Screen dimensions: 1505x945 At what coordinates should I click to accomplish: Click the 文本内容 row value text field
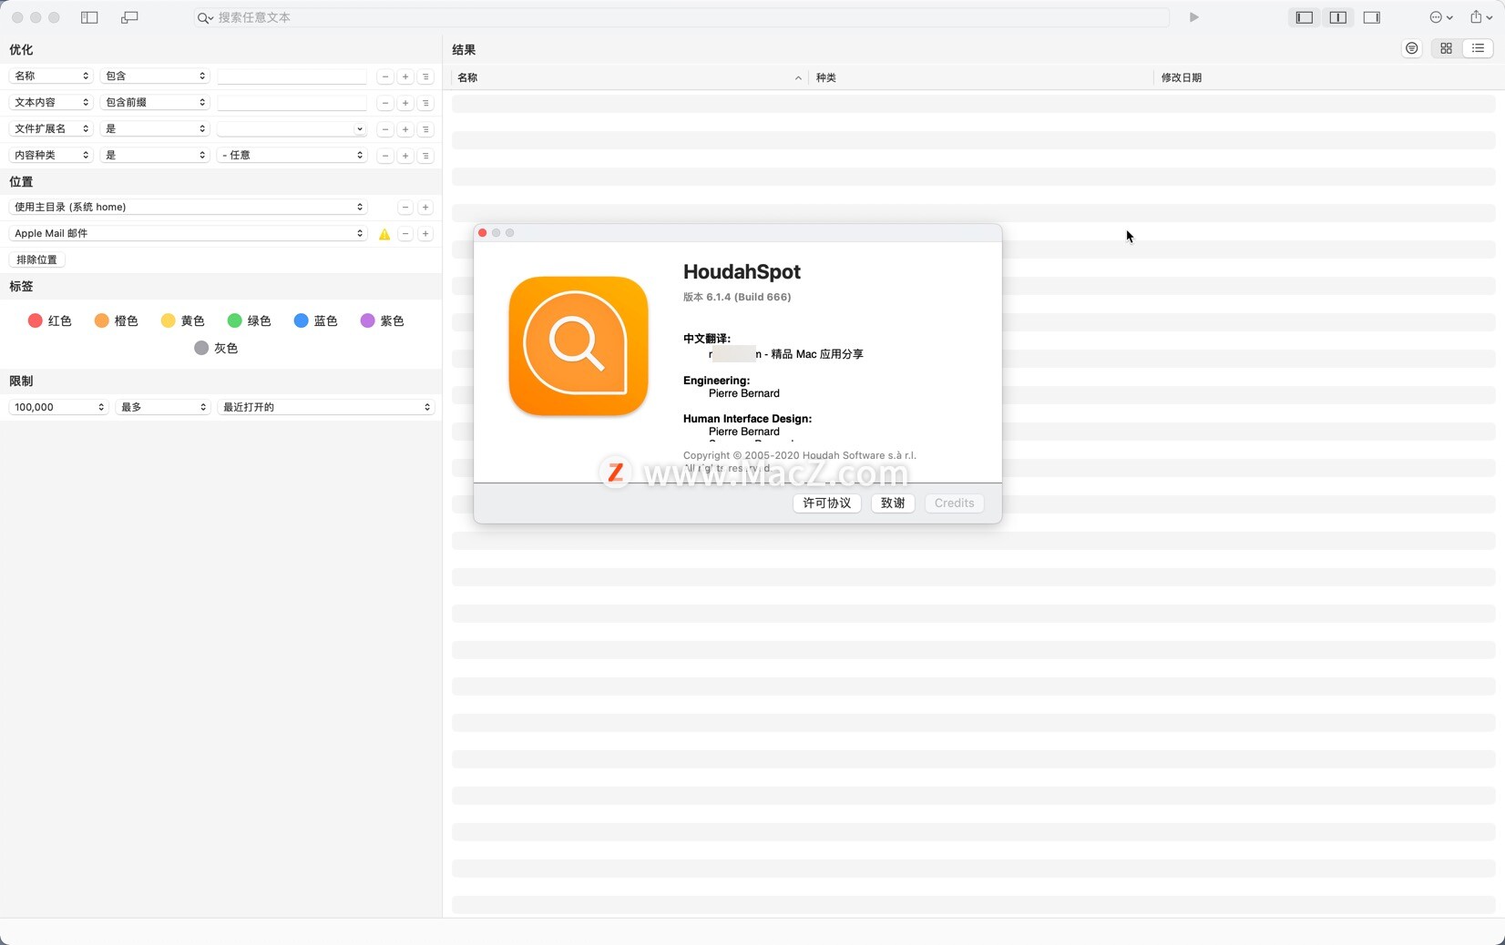pos(292,103)
